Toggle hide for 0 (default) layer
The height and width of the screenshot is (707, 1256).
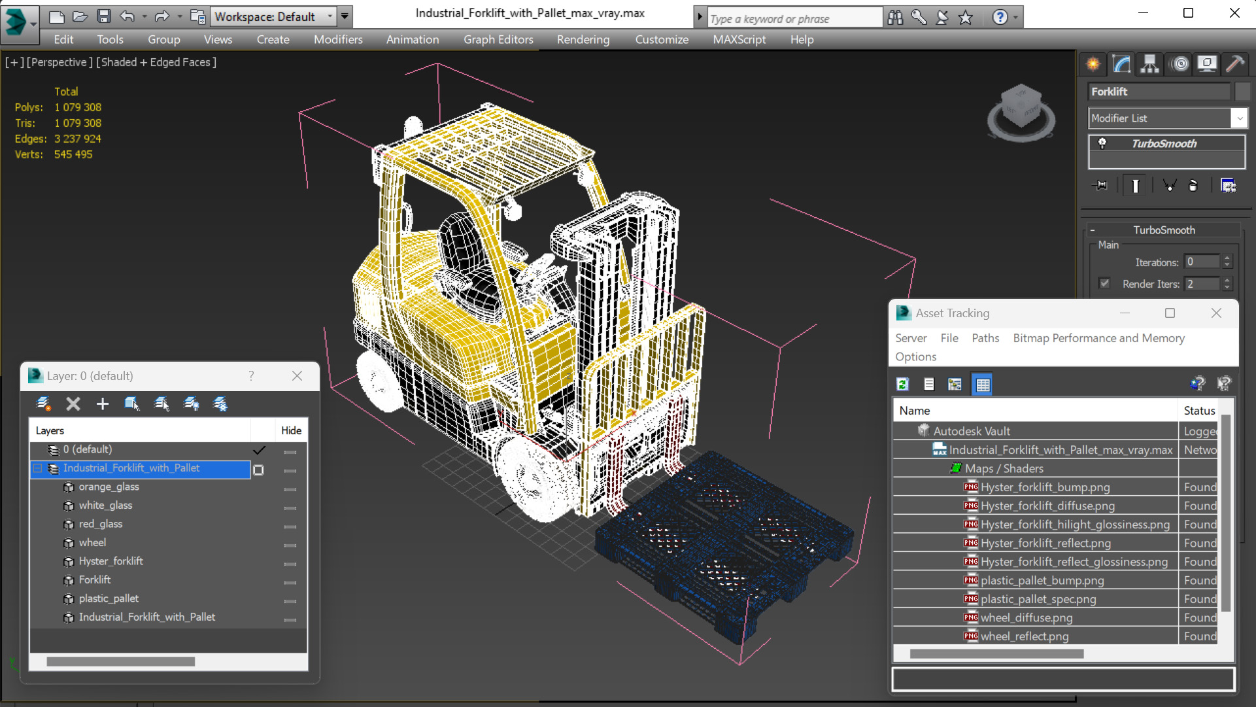click(290, 452)
